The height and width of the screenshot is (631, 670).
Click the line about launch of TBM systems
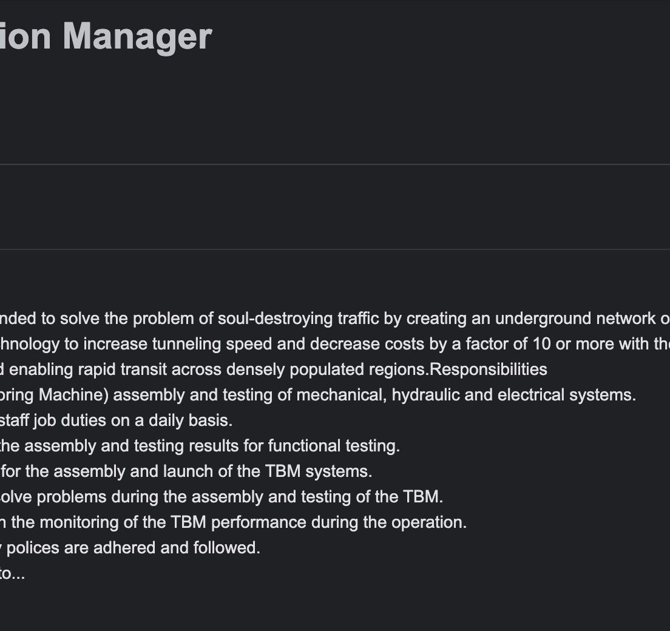(186, 471)
